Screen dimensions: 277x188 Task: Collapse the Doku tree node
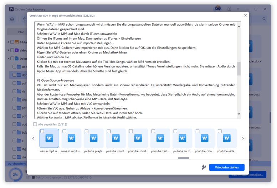tap(9, 59)
